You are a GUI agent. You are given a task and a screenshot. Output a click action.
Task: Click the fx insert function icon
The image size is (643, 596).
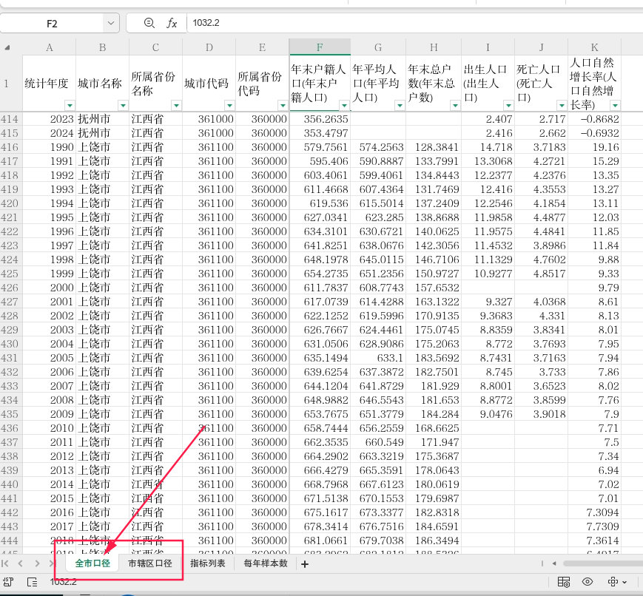click(x=172, y=23)
